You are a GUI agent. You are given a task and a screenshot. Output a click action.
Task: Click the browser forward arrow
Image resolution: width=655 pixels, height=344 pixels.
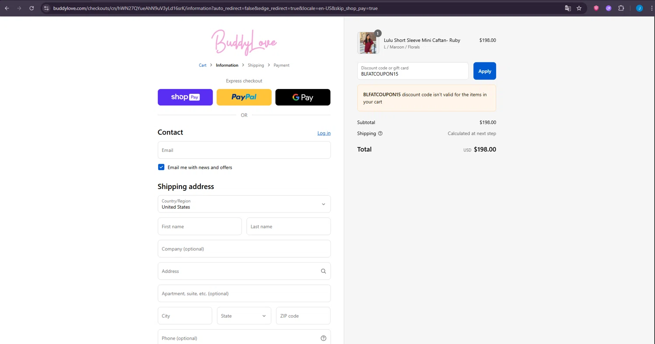click(19, 8)
